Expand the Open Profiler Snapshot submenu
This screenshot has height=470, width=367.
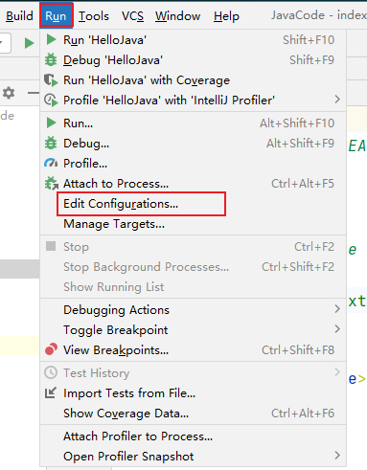click(337, 456)
